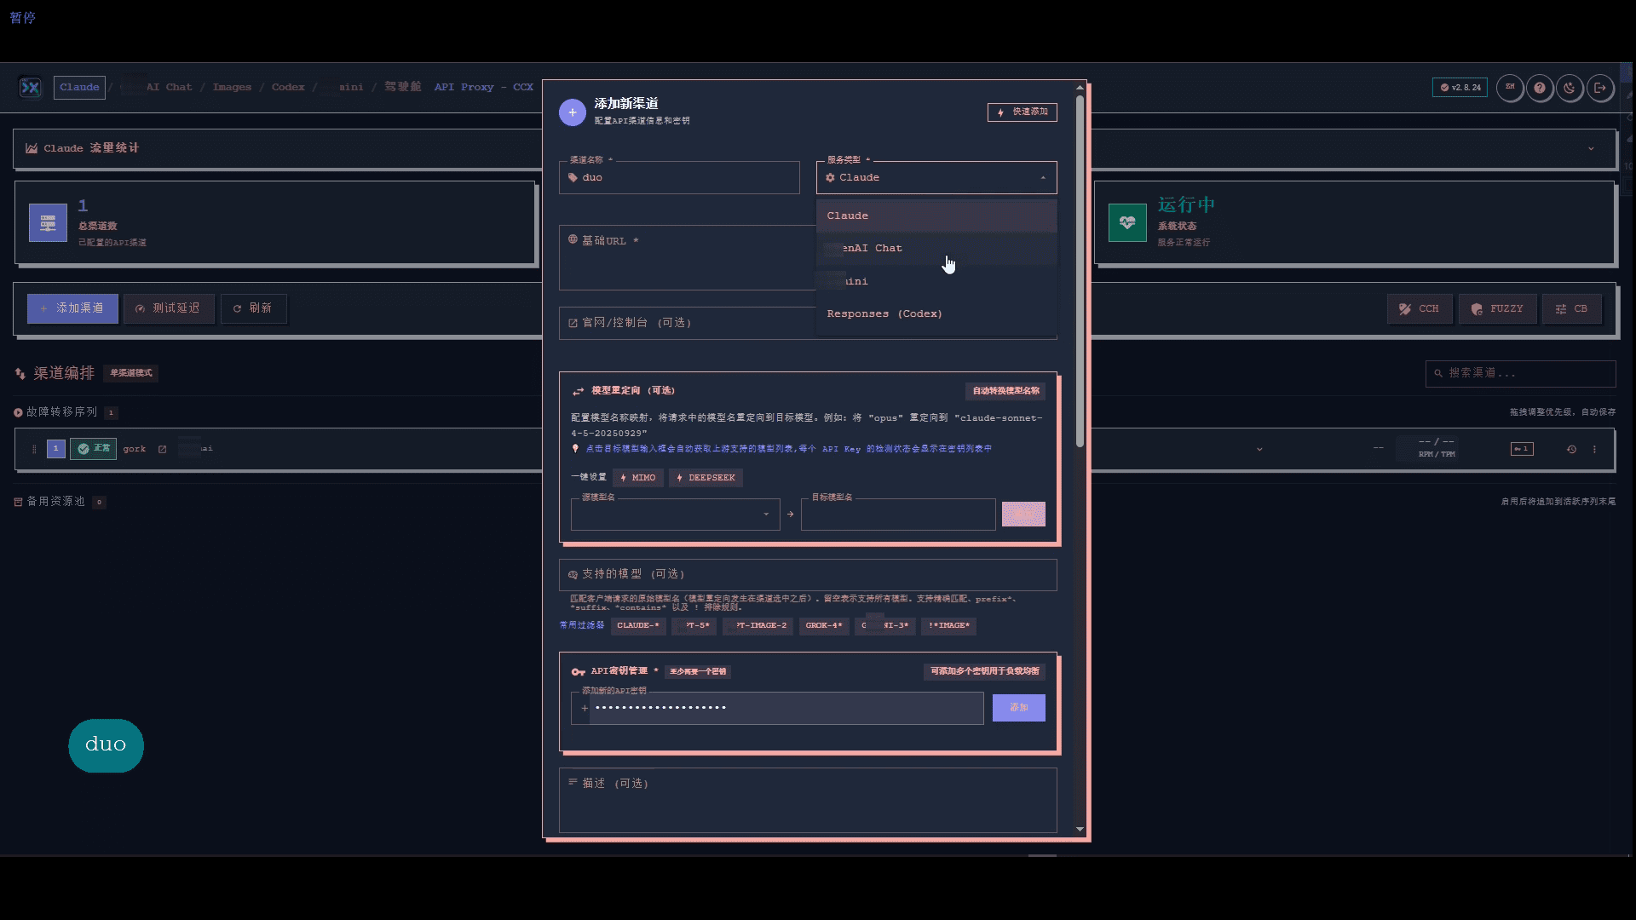Screen dimensions: 1636x920
Task: Expand the Claude 流量统计 panel chevron
Action: (x=1591, y=148)
